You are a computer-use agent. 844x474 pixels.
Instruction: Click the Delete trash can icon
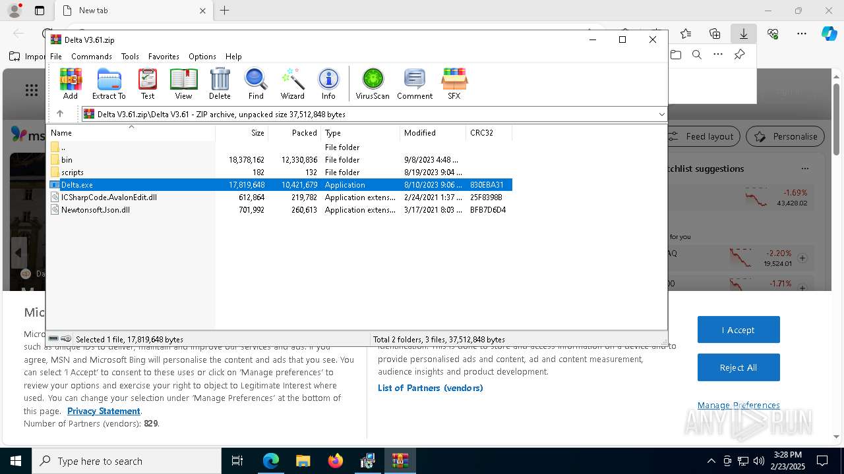[x=220, y=84]
